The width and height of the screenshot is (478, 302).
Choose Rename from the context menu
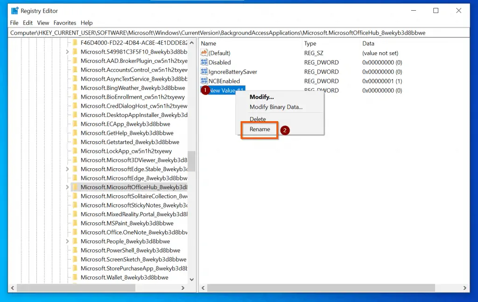(260, 129)
